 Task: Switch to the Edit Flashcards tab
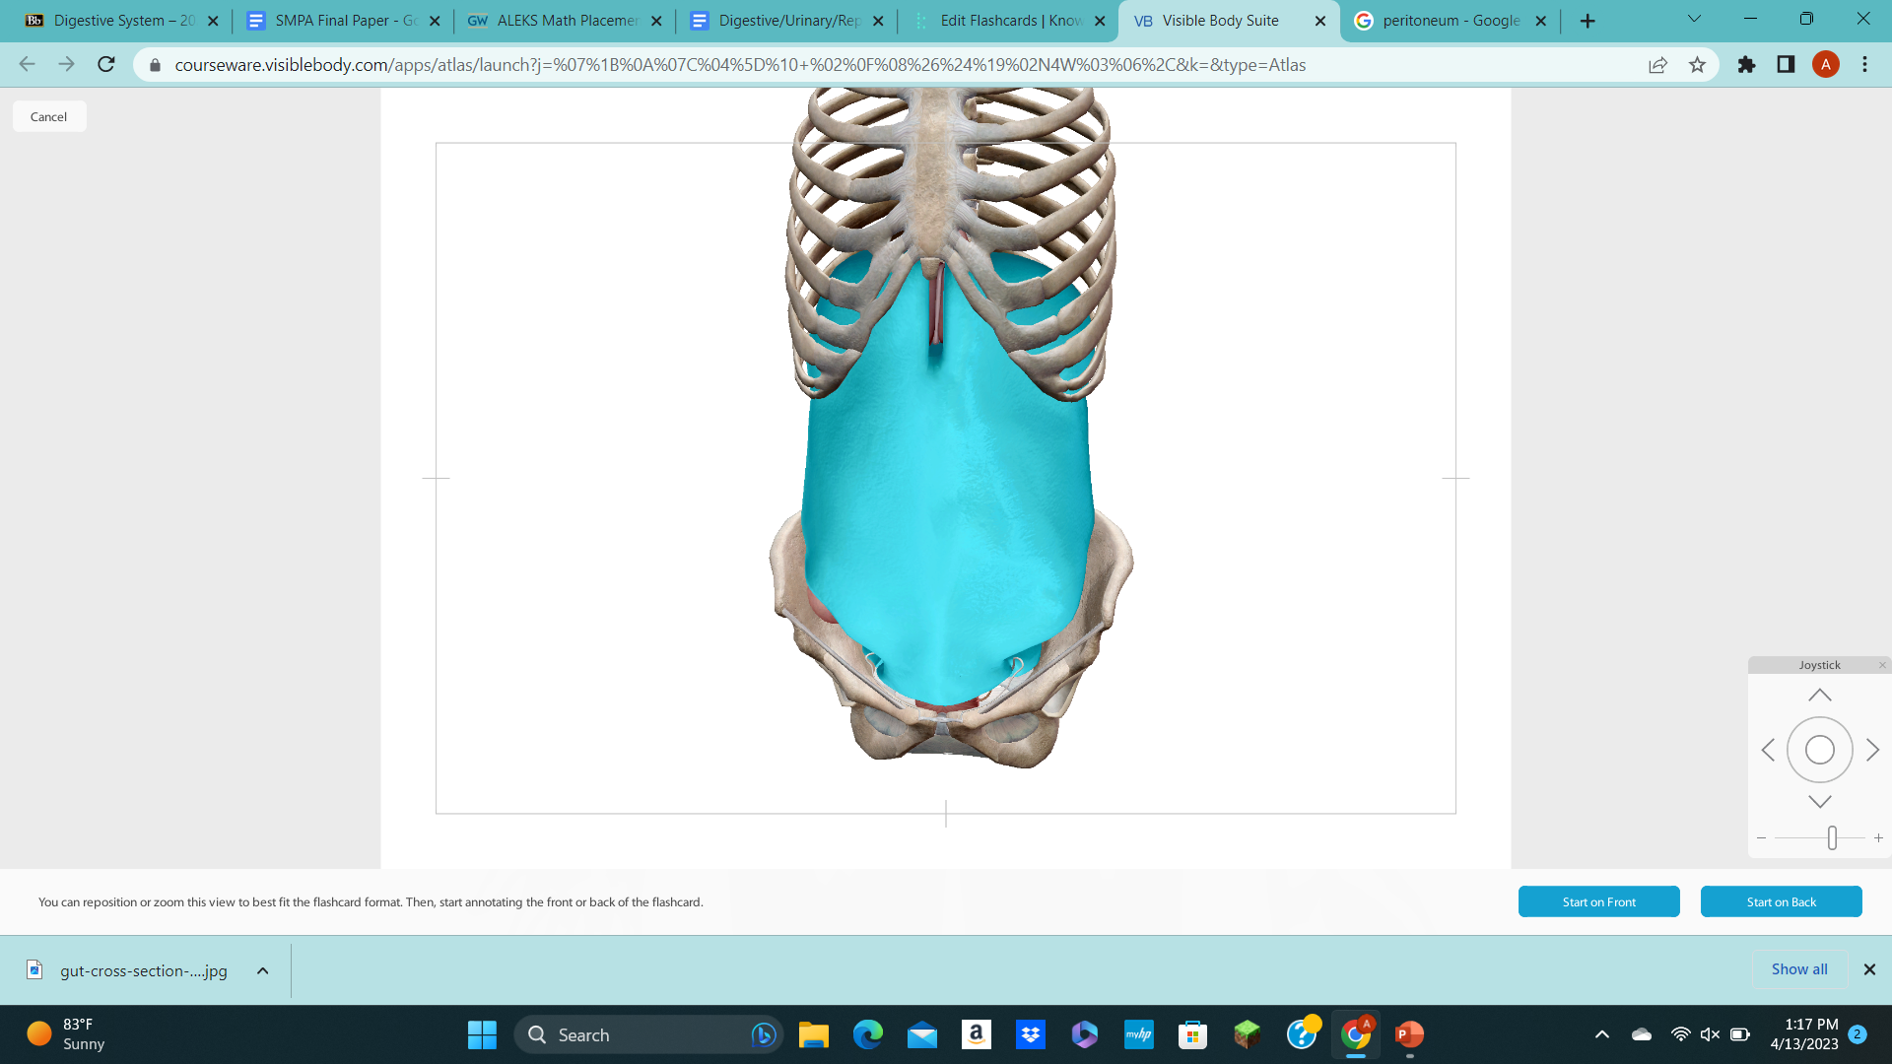coord(1009,20)
